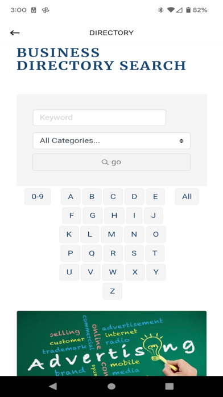Tap the pinwheel notification icon

click(x=46, y=10)
